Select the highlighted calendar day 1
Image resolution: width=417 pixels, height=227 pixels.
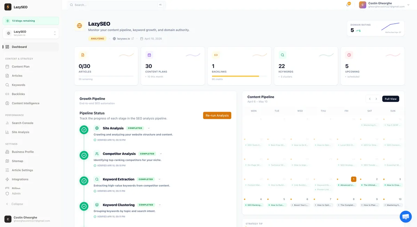(x=354, y=179)
